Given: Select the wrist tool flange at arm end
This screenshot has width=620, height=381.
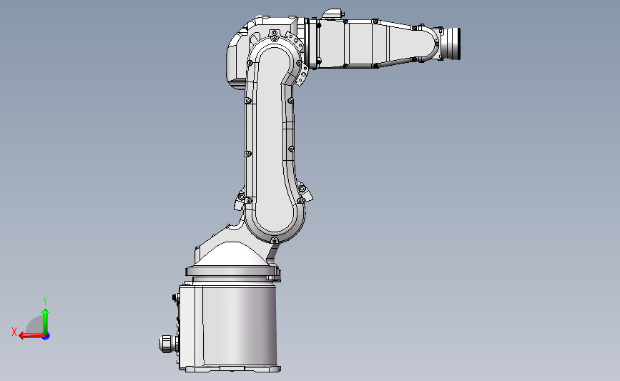Looking at the screenshot, I should (451, 44).
